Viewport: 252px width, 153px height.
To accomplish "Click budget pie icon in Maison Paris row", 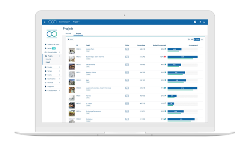I will pos(165,49).
